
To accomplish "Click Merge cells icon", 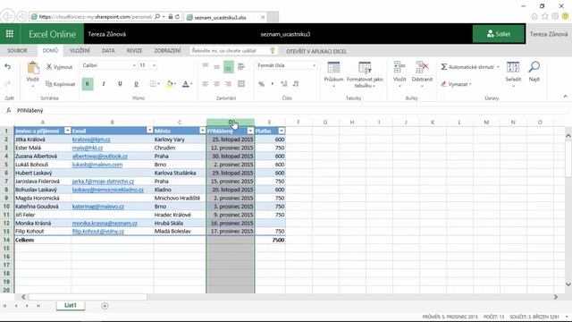I will pyautogui.click(x=241, y=84).
